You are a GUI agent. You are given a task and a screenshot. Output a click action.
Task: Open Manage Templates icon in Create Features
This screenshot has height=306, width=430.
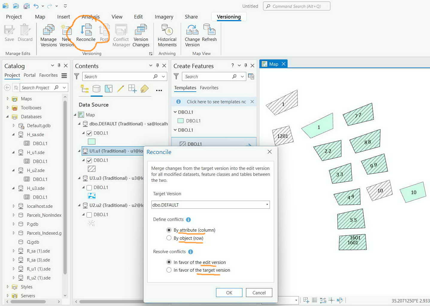pos(251,76)
